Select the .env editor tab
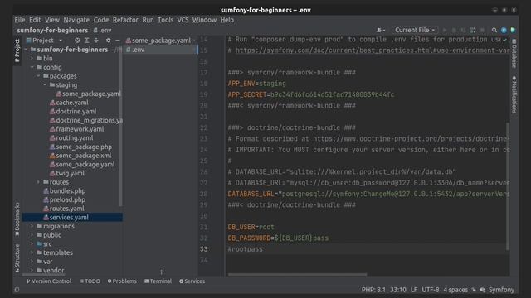 point(160,50)
